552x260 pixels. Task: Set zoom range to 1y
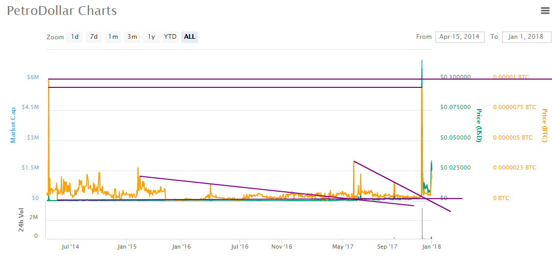[x=151, y=37]
